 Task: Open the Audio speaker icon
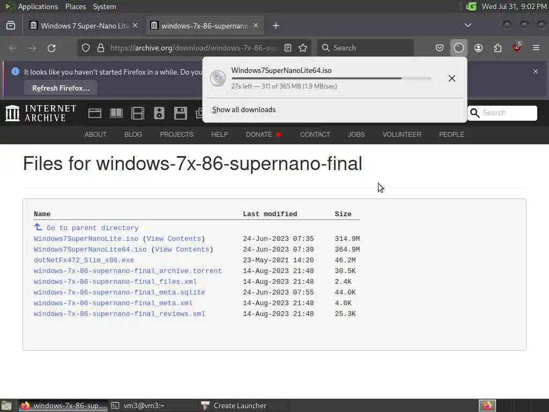[159, 113]
